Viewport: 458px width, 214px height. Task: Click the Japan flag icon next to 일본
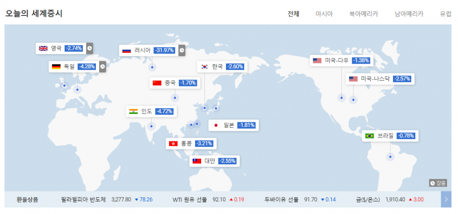click(x=216, y=125)
